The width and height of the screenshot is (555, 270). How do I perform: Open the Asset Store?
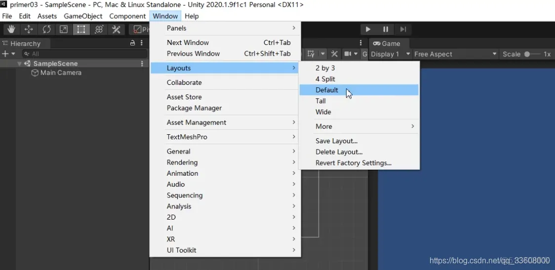[225, 97]
